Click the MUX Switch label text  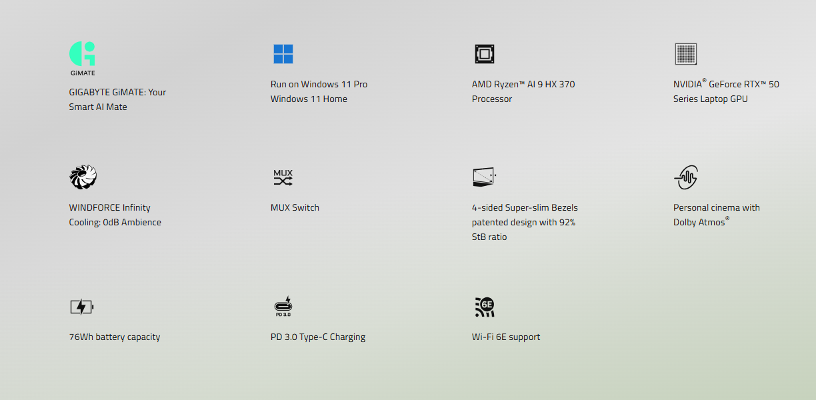pyautogui.click(x=295, y=207)
